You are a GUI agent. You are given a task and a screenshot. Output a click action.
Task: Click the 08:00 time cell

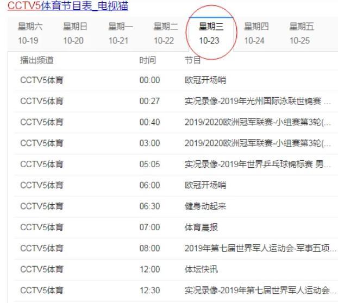click(x=150, y=248)
